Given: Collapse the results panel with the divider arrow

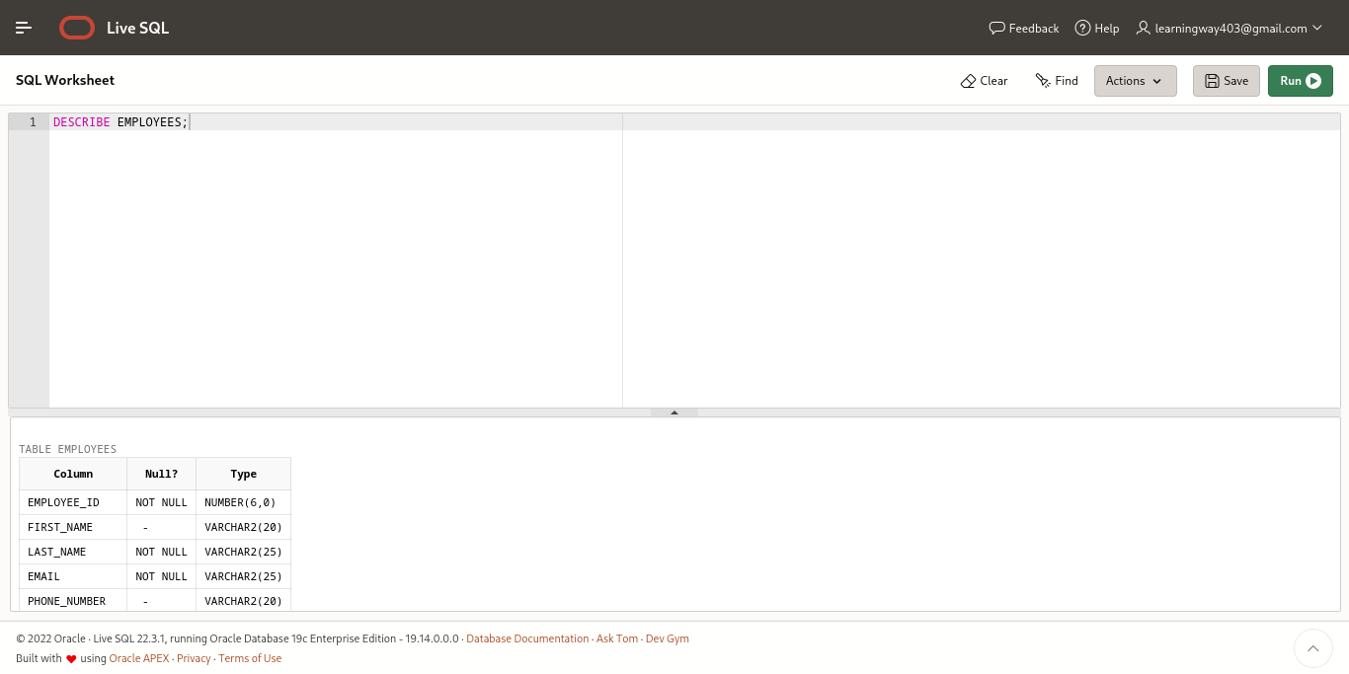Looking at the screenshot, I should pos(674,412).
